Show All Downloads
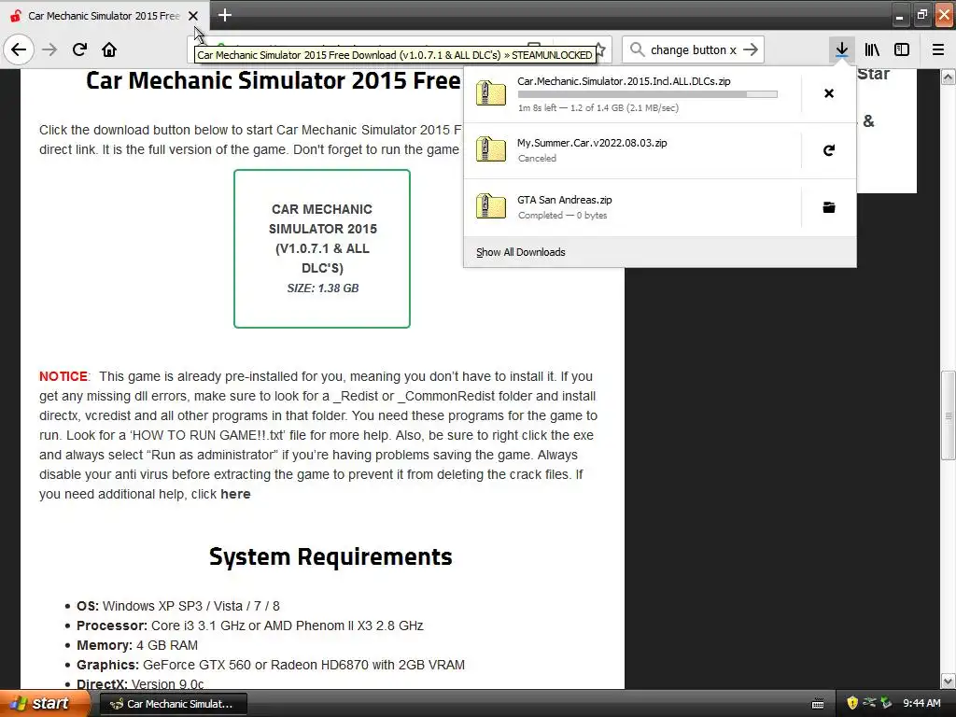This screenshot has height=717, width=956. pos(521,252)
